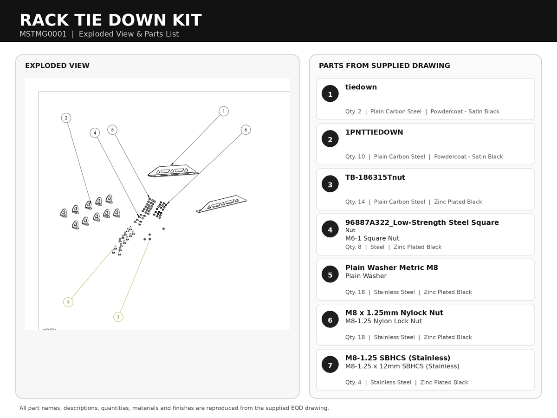Click the number 5 badge for Plain Washer
This screenshot has height=418, width=557.
[330, 274]
